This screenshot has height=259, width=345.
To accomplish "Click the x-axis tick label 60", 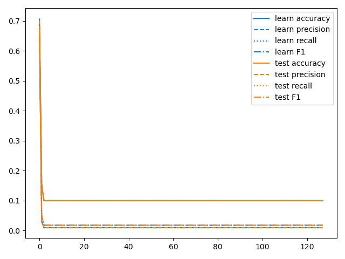I will point(173,247).
